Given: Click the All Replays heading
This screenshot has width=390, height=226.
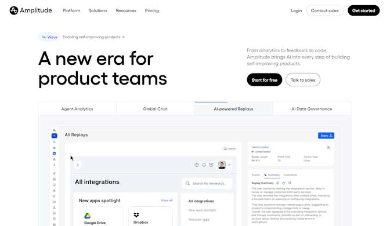Looking at the screenshot, I should pyautogui.click(x=76, y=135).
